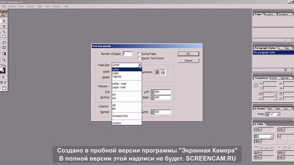
Task: Select the Gradient tool in toolbox
Action: (x=4, y=54)
